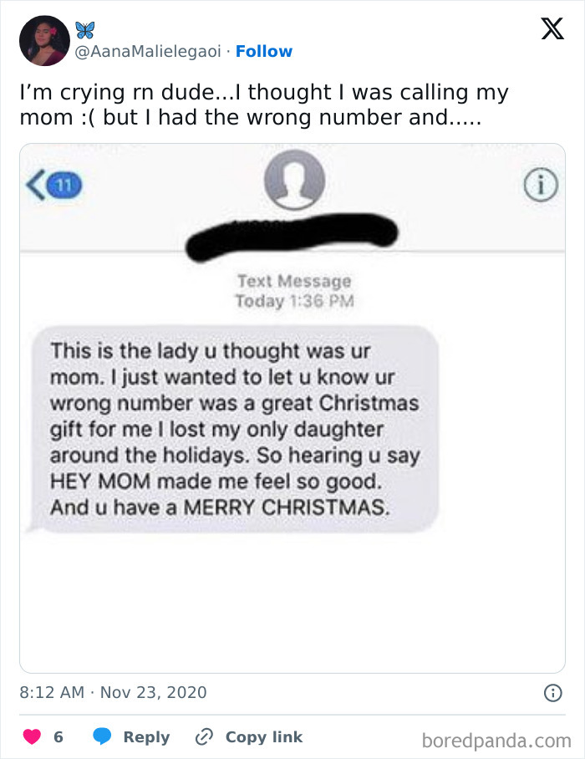Click the tweet text about calling mom
The height and width of the screenshot is (759, 585).
coord(264,104)
